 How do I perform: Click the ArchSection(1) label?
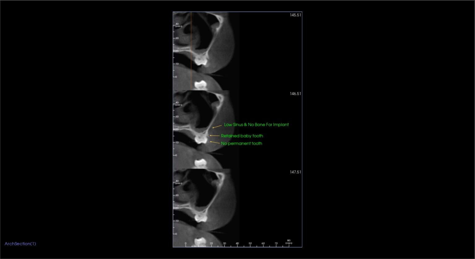coord(20,244)
